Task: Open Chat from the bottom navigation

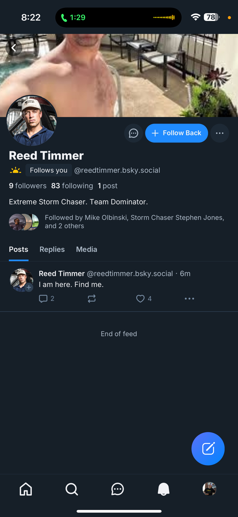Action: pyautogui.click(x=117, y=489)
